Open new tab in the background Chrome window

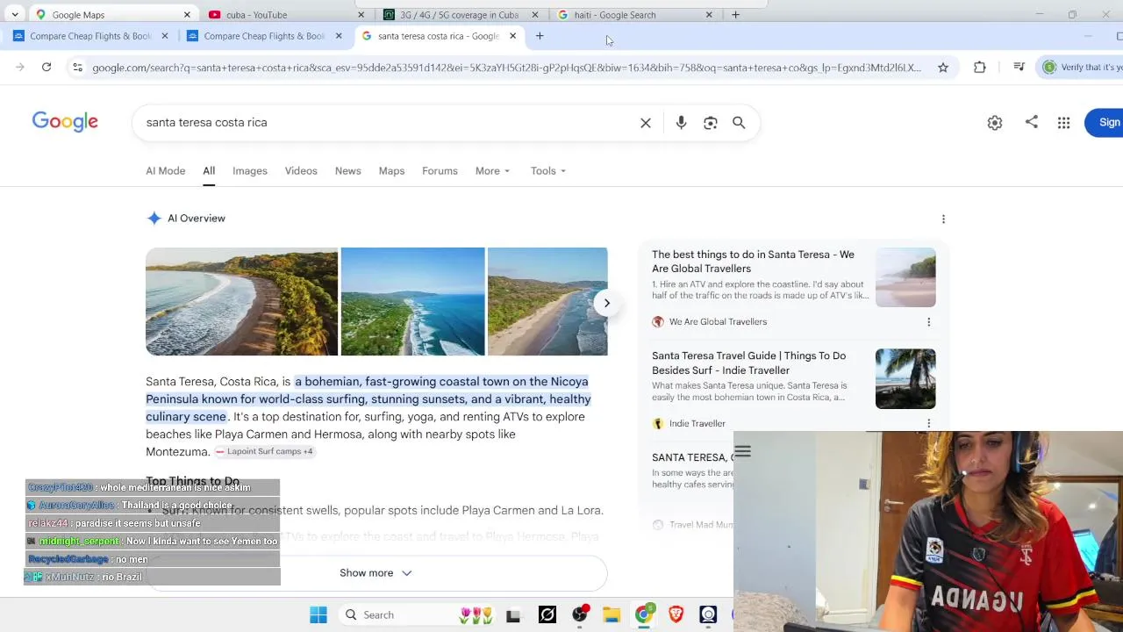click(735, 15)
